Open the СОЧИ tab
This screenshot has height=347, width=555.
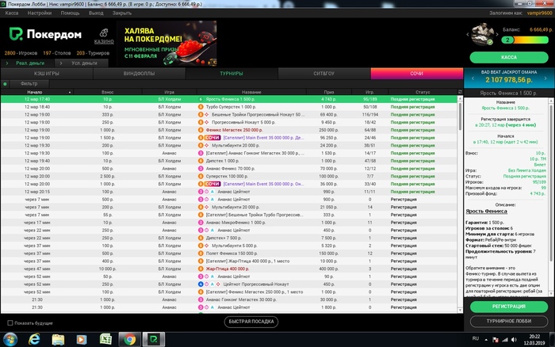click(416, 74)
